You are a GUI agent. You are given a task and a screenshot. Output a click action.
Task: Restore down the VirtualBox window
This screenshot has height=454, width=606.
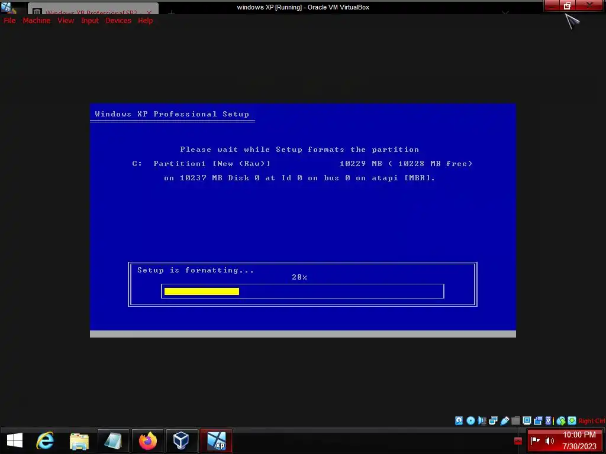(568, 6)
